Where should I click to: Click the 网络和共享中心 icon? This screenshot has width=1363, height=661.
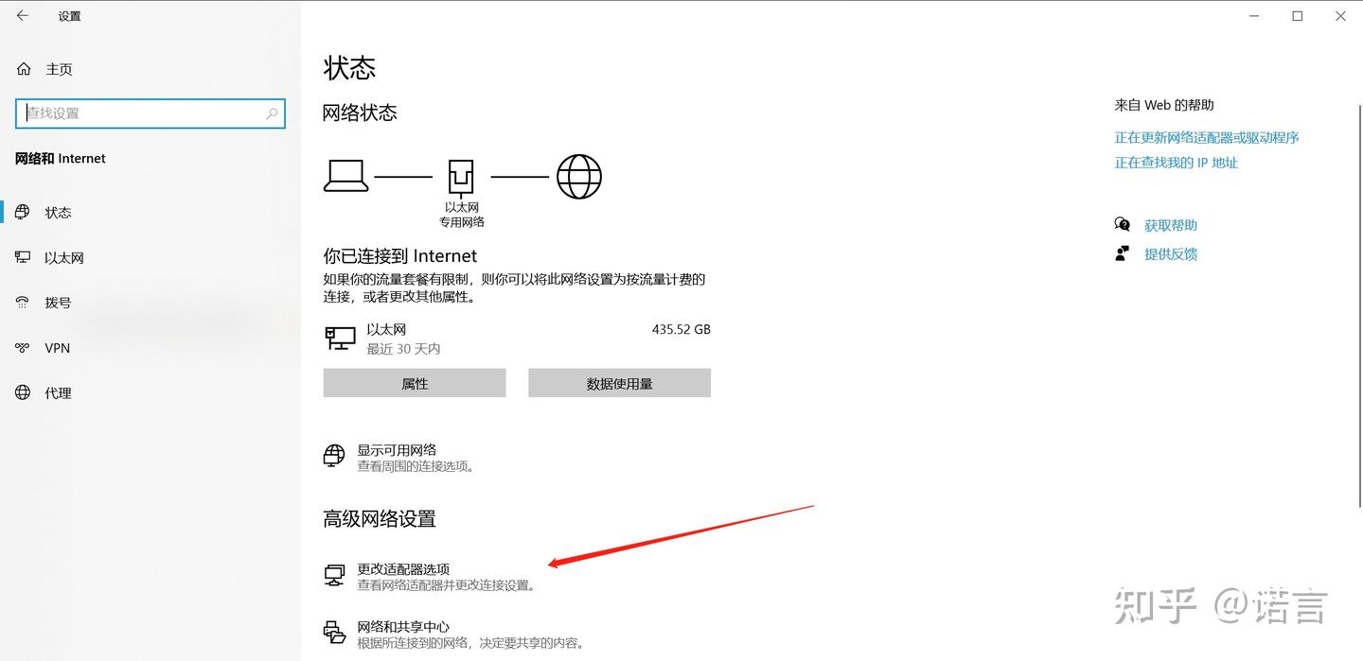point(334,633)
